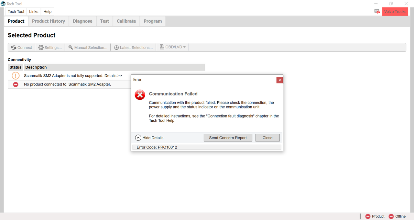The height and width of the screenshot is (220, 414).
Task: Open the Help menu
Action: click(x=47, y=12)
